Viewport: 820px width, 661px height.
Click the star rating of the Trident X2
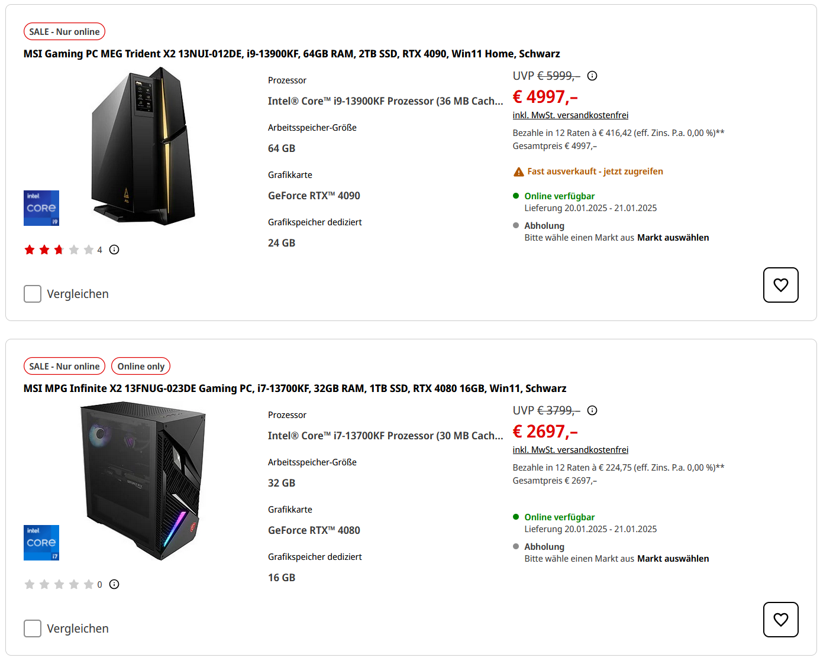click(59, 250)
